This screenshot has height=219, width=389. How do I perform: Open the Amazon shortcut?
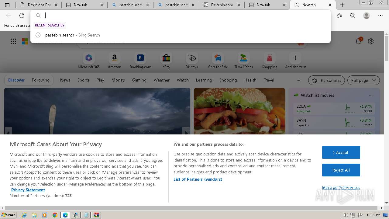point(115,61)
